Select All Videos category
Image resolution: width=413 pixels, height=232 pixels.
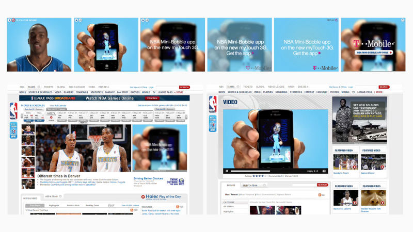click(229, 207)
